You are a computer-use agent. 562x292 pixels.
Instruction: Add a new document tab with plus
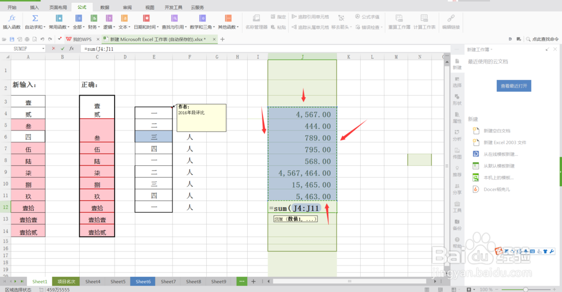pyautogui.click(x=222, y=39)
